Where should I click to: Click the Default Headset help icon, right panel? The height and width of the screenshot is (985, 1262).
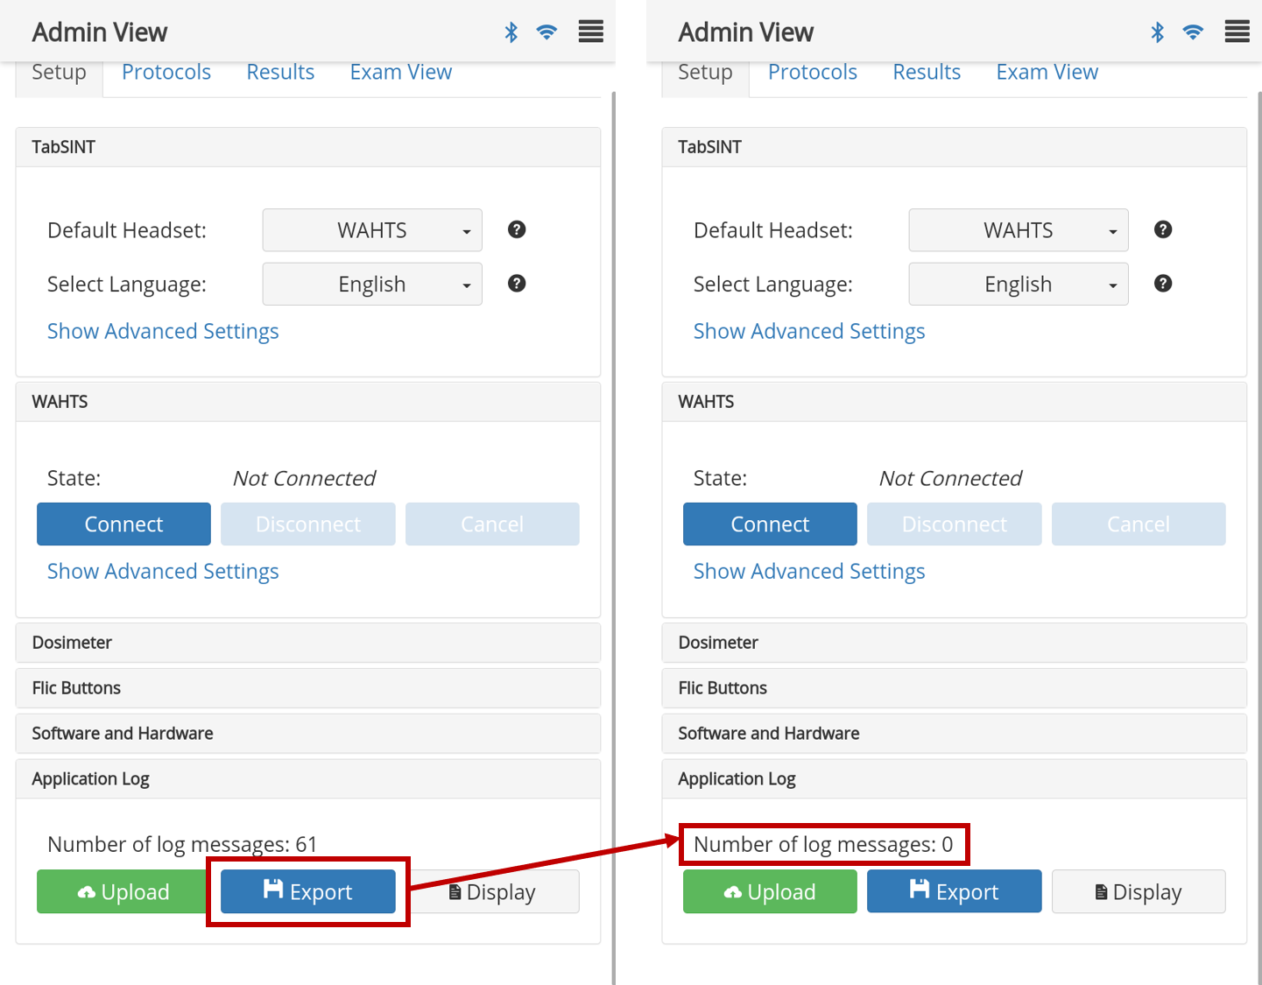(x=1163, y=229)
